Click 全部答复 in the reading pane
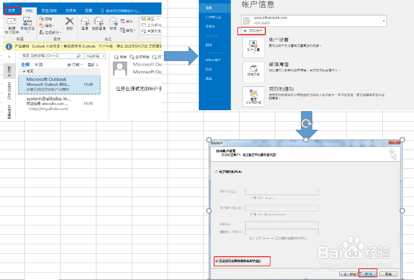 click(x=139, y=57)
